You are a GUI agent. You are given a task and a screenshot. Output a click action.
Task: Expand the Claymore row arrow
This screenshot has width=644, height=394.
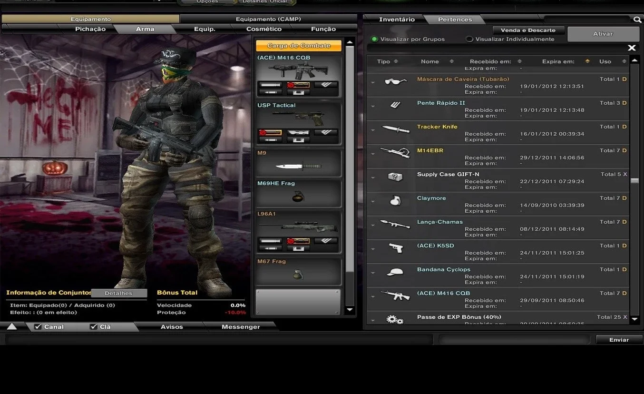[x=373, y=202]
